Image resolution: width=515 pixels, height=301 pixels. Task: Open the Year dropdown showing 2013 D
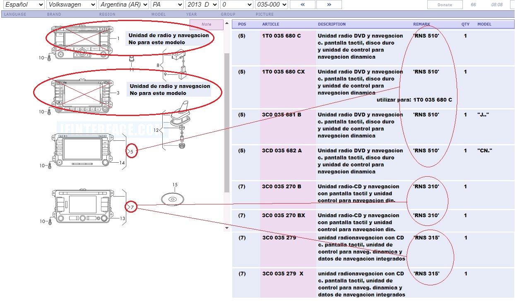(202, 5)
